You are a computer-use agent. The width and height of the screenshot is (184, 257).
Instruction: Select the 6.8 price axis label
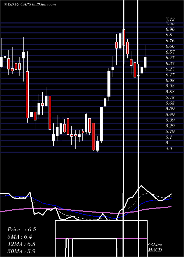[x=169, y=35]
